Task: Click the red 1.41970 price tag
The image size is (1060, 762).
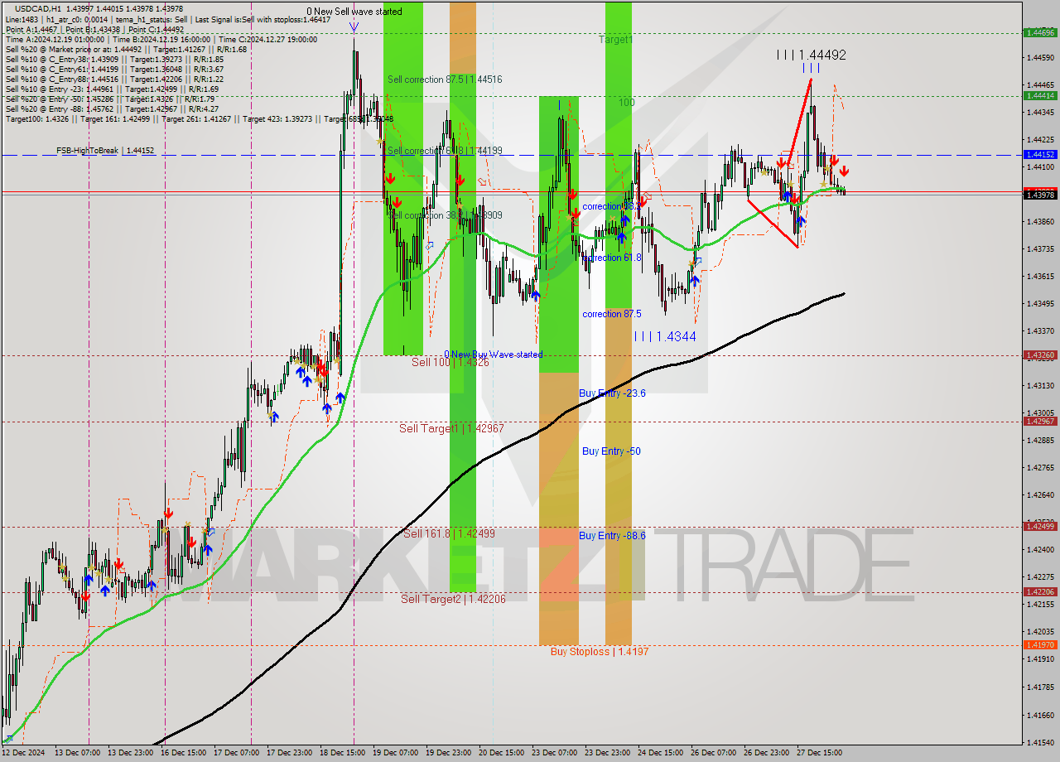Action: pos(1040,644)
